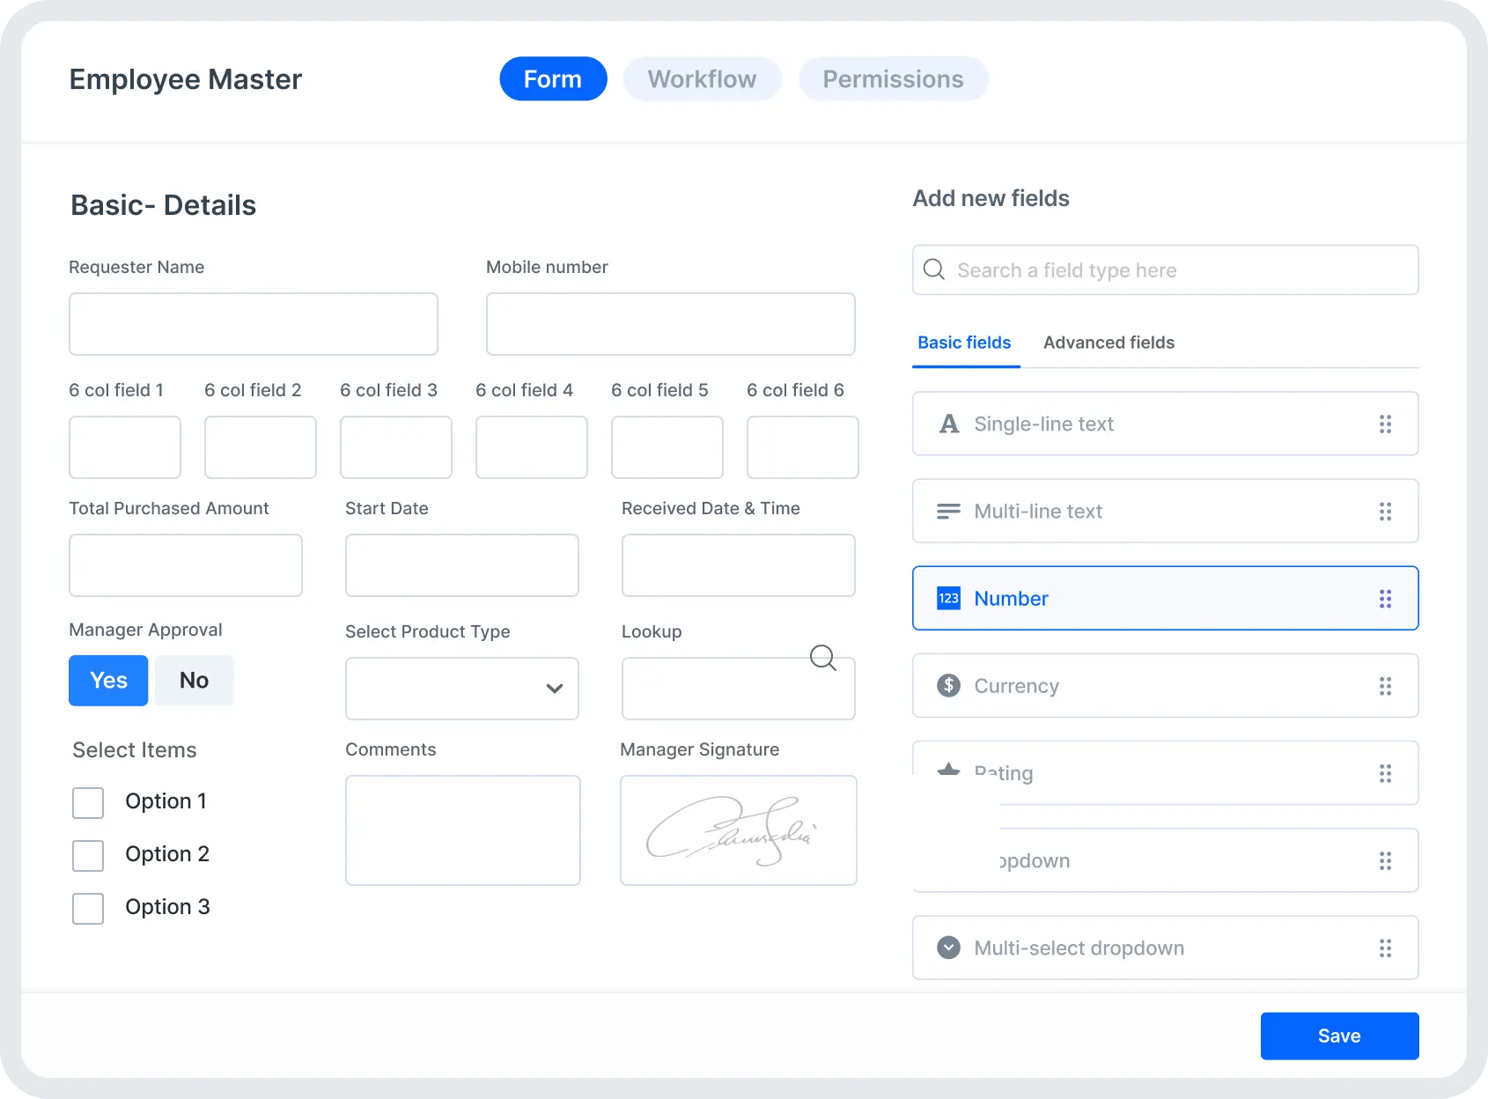Select the 123 Number field icon
Screen dimensions: 1488x1099
point(948,598)
